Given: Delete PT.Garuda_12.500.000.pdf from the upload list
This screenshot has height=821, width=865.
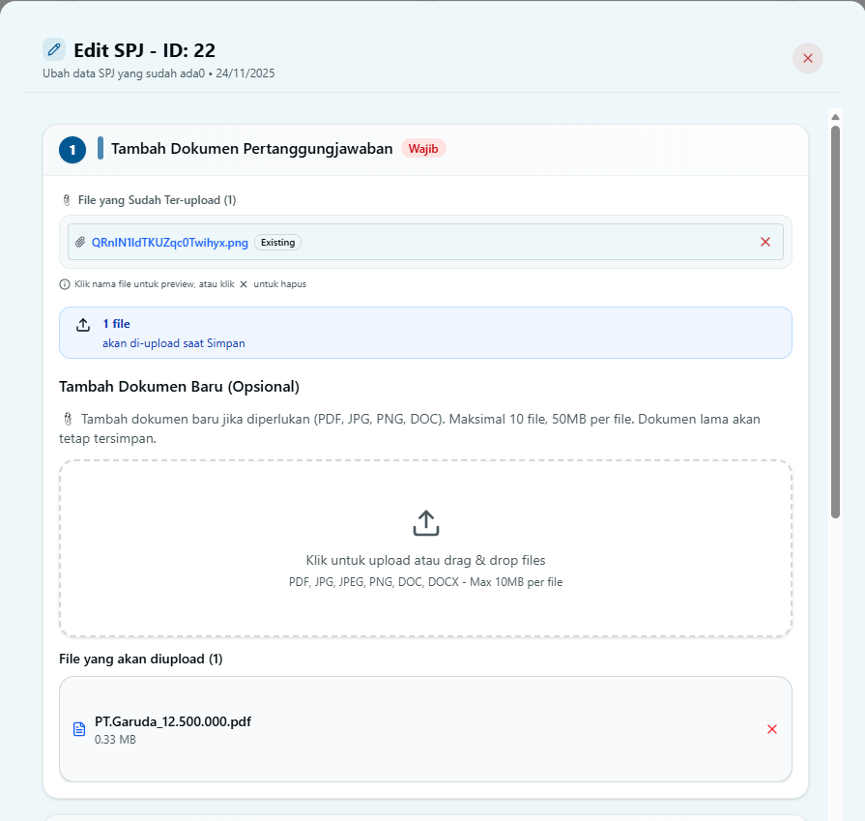Looking at the screenshot, I should pos(772,729).
